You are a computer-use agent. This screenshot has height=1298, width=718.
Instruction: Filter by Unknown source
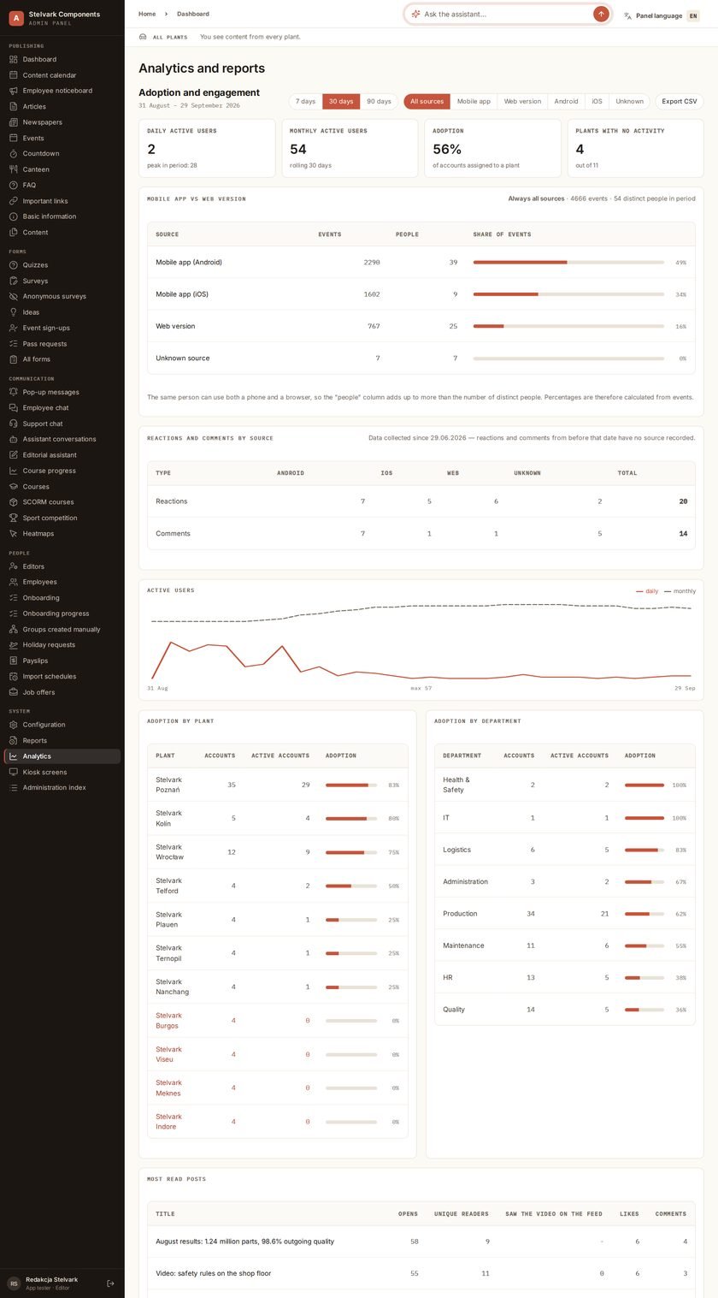tap(629, 101)
